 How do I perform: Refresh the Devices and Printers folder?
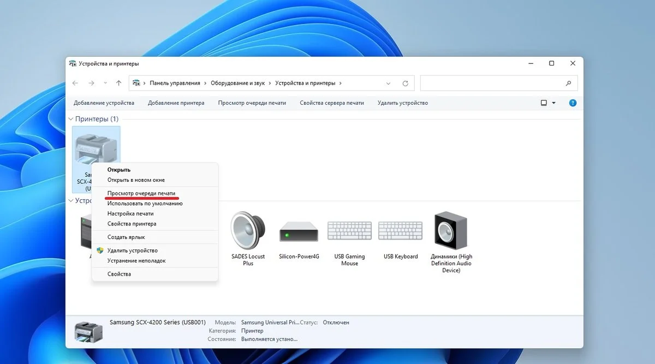click(x=405, y=83)
